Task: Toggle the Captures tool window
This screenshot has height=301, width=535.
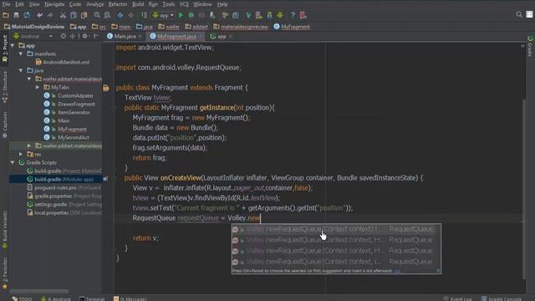Action: click(x=4, y=125)
